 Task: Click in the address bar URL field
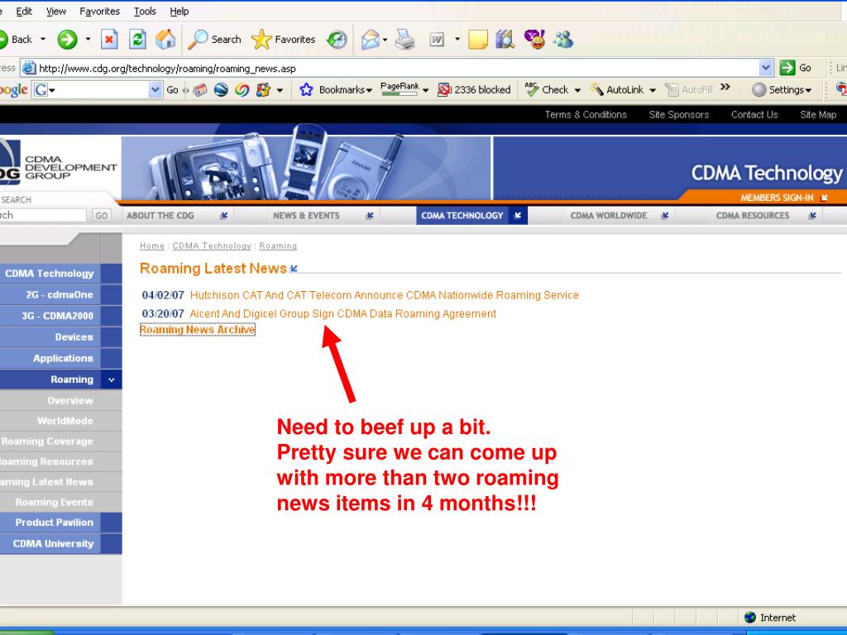point(397,69)
